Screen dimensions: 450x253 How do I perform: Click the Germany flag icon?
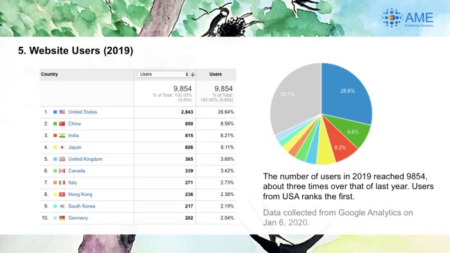(62, 218)
